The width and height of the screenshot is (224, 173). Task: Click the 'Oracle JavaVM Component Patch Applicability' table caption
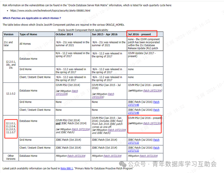pyautogui.click(x=83, y=30)
